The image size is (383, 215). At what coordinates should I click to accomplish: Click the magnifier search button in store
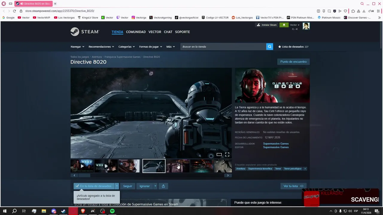click(270, 47)
